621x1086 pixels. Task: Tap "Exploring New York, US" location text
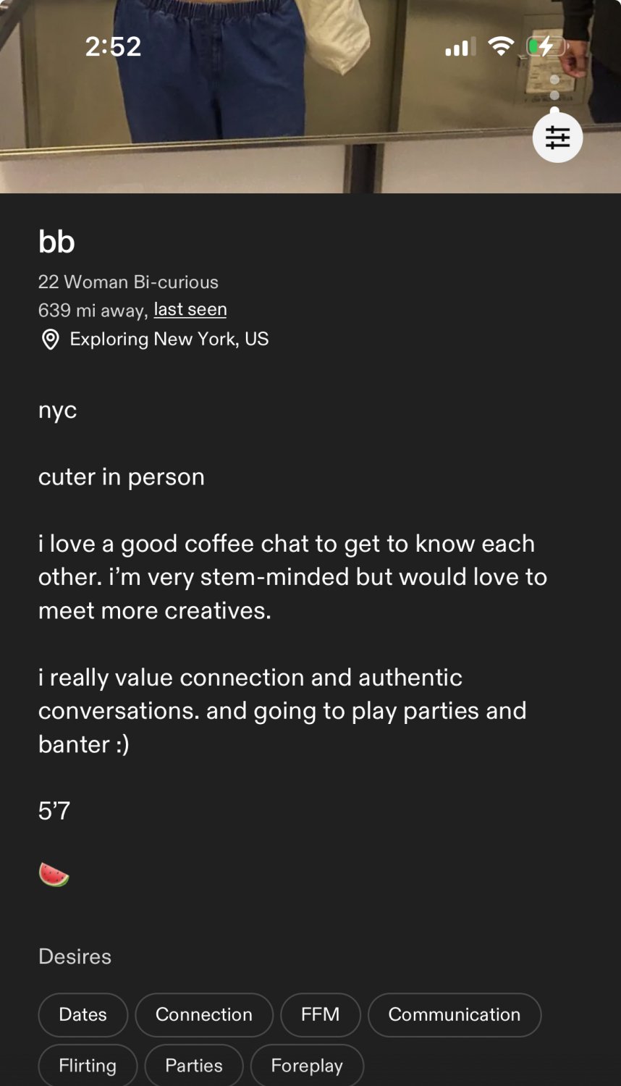tap(169, 340)
